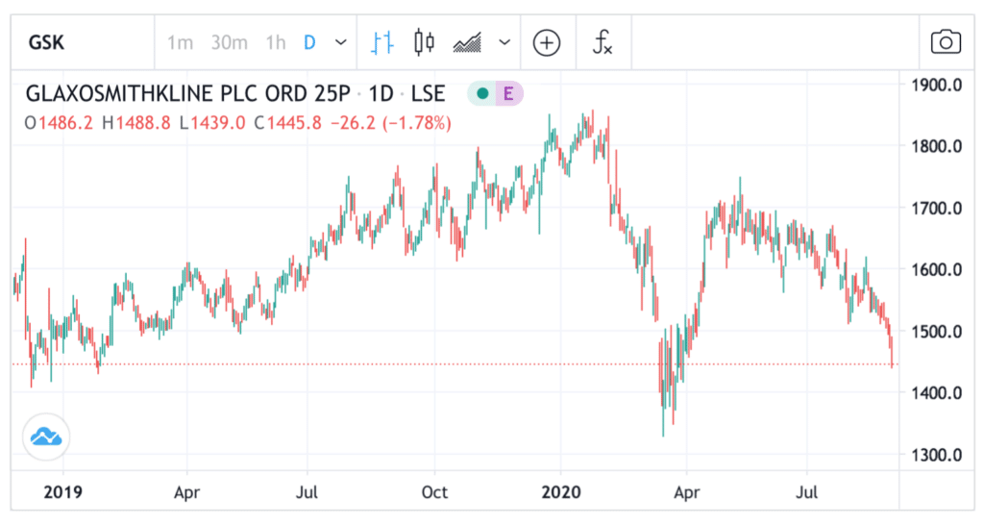Click the 1400.0 price axis label

tap(936, 393)
